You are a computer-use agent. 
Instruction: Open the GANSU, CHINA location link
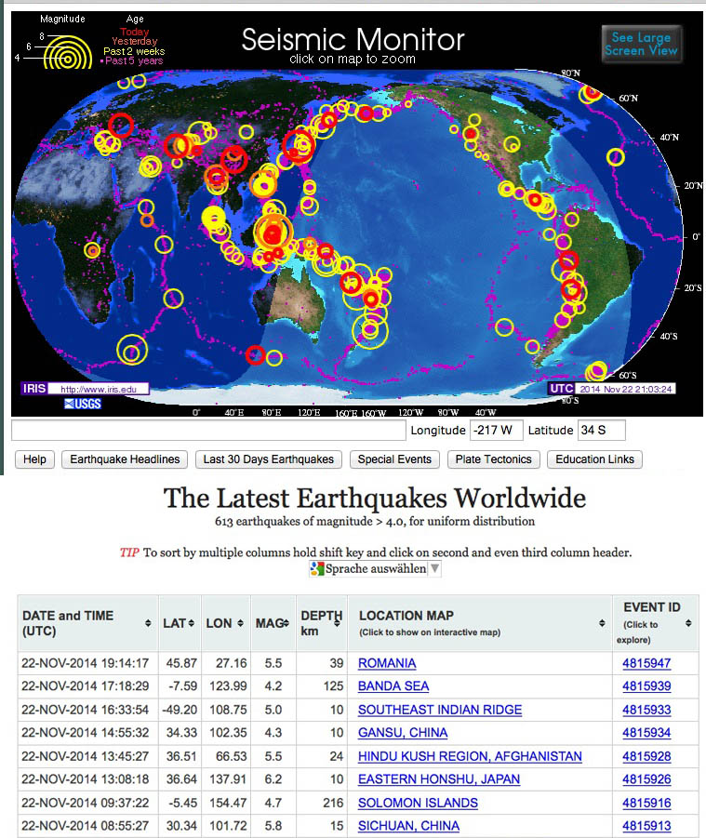coord(403,733)
